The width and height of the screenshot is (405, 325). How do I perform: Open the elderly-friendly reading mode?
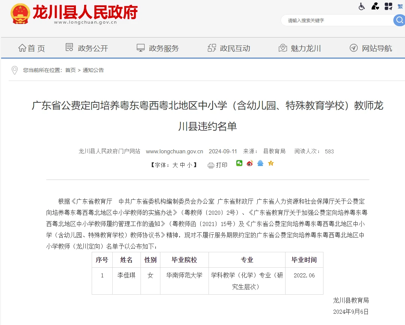click(375, 6)
